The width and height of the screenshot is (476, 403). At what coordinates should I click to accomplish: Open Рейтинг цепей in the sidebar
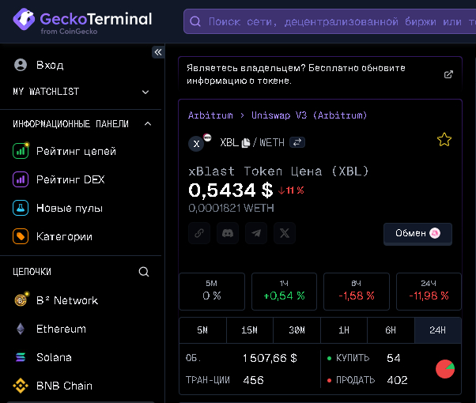(76, 151)
